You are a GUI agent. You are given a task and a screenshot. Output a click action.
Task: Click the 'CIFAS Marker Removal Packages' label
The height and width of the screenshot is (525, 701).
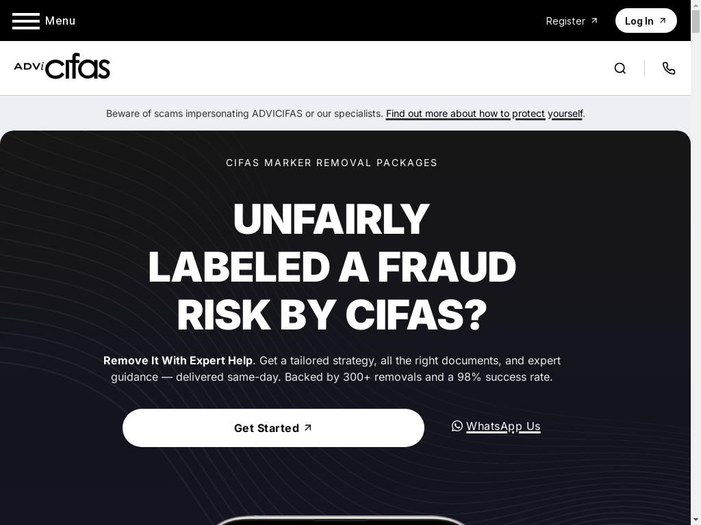(332, 163)
